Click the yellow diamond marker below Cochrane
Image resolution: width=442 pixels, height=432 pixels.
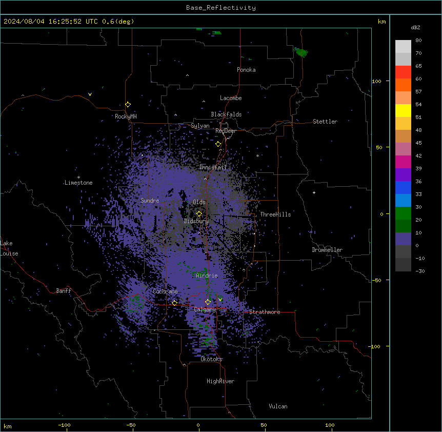[x=174, y=303]
